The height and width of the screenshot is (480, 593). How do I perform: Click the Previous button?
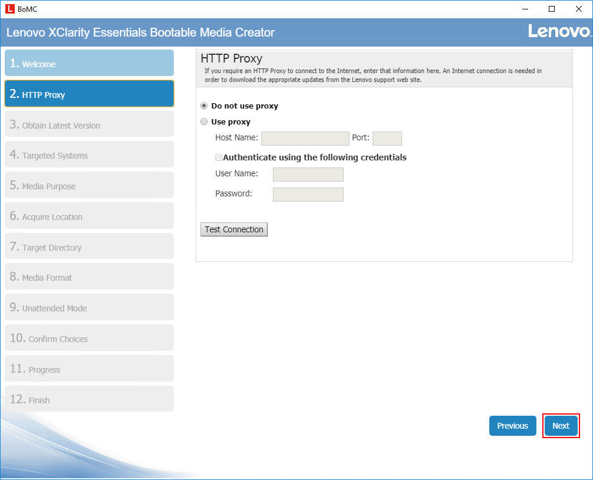click(512, 426)
